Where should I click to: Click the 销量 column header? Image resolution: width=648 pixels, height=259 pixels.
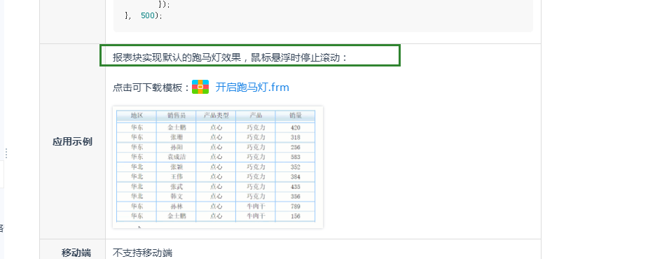pyautogui.click(x=296, y=115)
